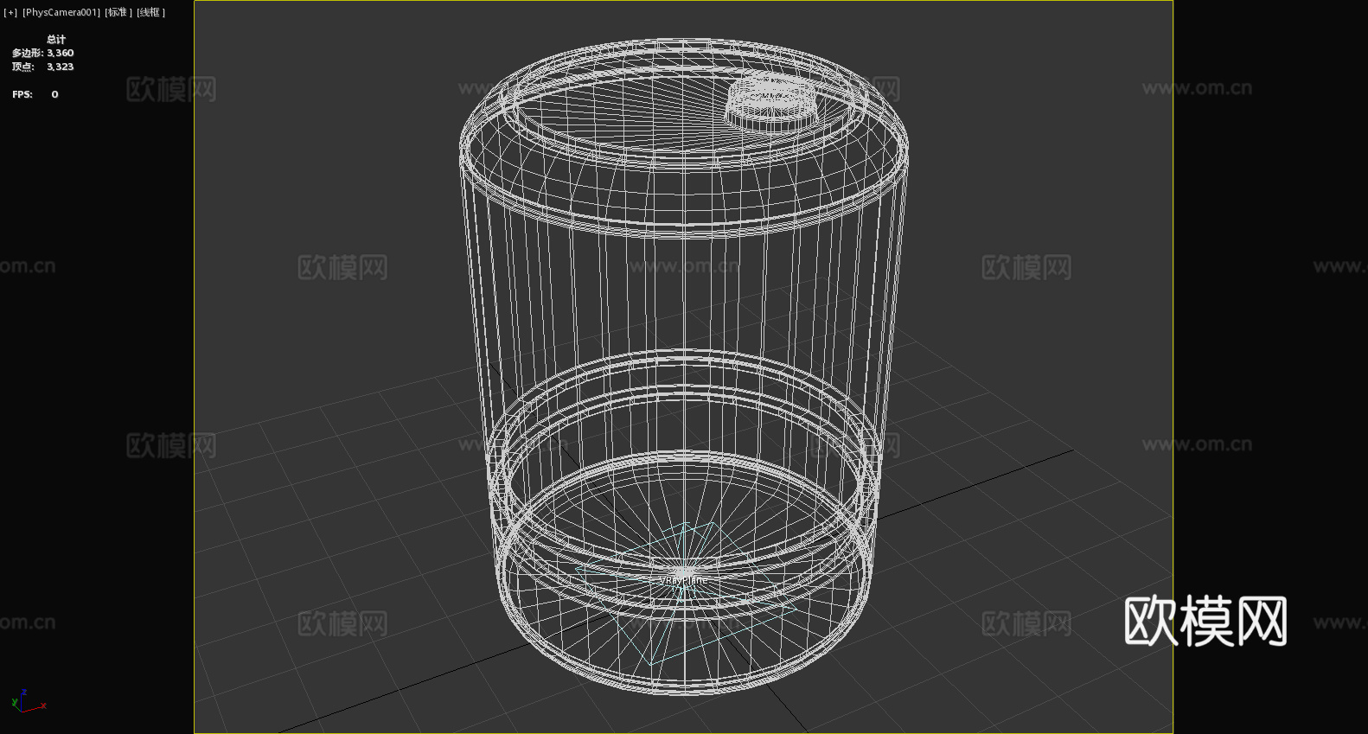Click the 顶点 count 3,323

[60, 67]
